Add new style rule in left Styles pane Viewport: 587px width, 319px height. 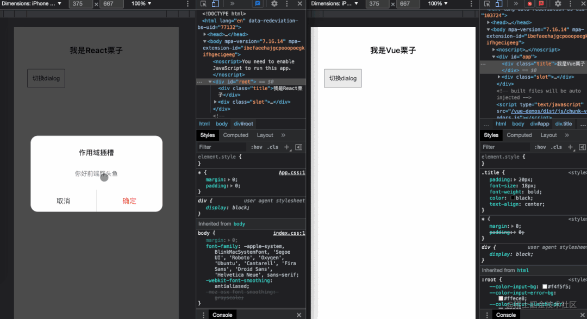click(287, 147)
